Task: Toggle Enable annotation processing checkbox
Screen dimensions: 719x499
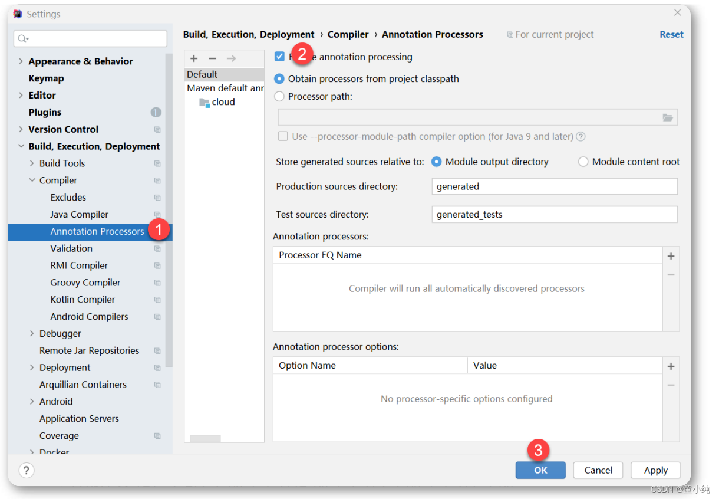Action: click(280, 57)
